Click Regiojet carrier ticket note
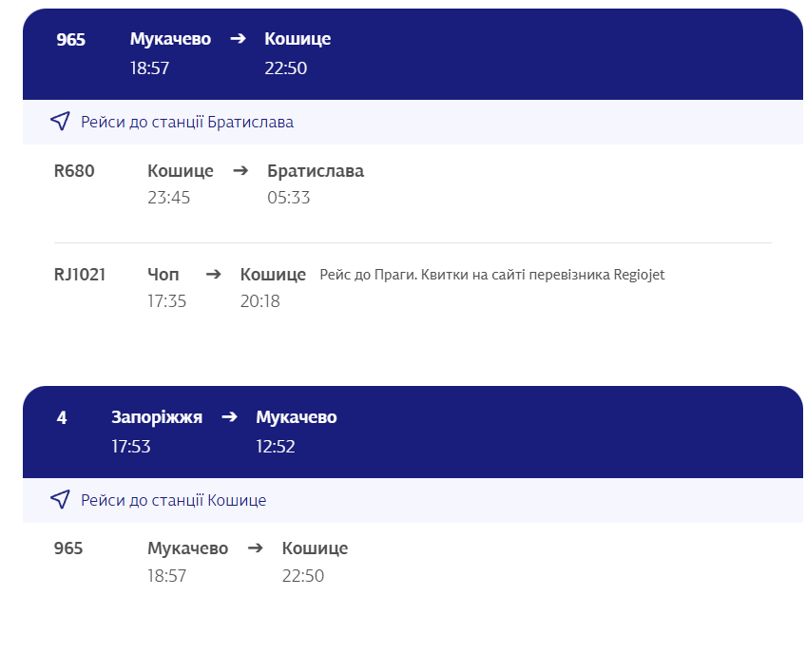 click(492, 275)
